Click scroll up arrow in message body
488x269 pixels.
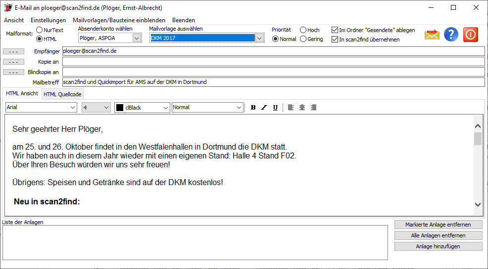[x=478, y=126]
